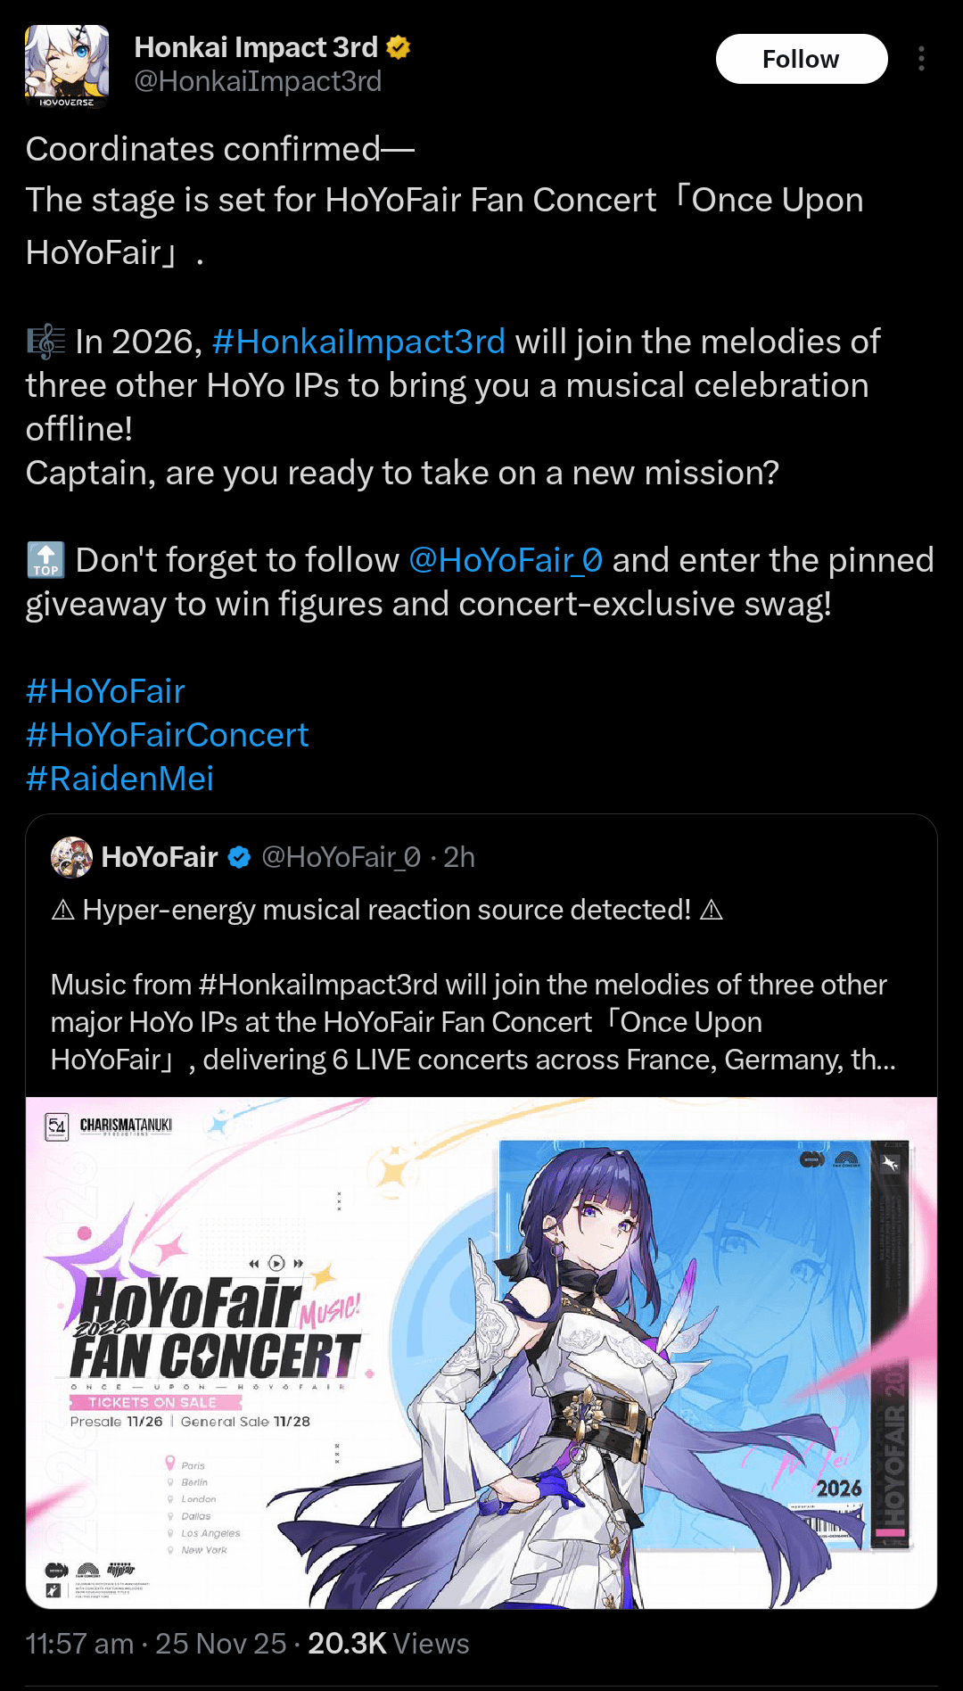Open the 11:57 am 25 Nov 25 timestamp
This screenshot has width=963, height=1691.
coord(156,1643)
